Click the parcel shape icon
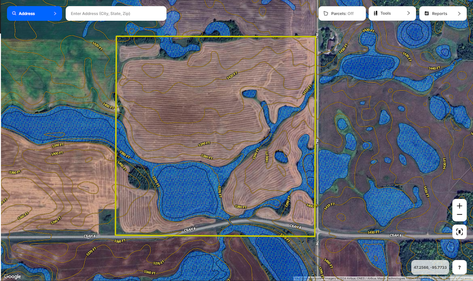The image size is (473, 281). (326, 14)
